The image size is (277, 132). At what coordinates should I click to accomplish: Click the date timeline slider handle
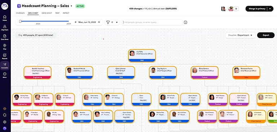click(x=20, y=21)
